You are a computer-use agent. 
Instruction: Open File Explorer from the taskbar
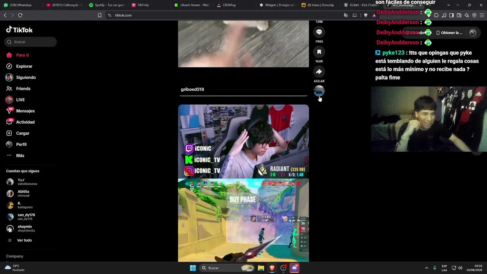[x=261, y=268]
